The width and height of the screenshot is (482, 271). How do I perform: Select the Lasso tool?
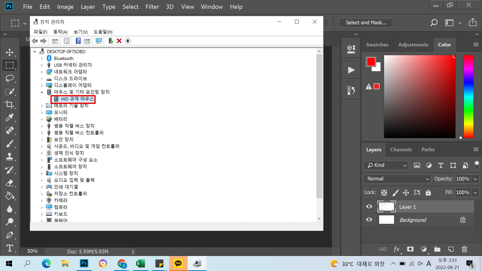coord(10,79)
